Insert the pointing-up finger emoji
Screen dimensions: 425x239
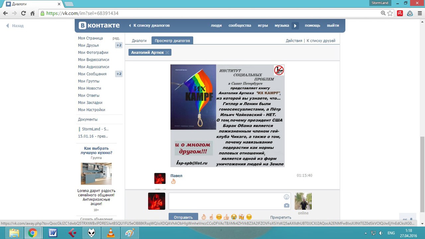(211, 217)
